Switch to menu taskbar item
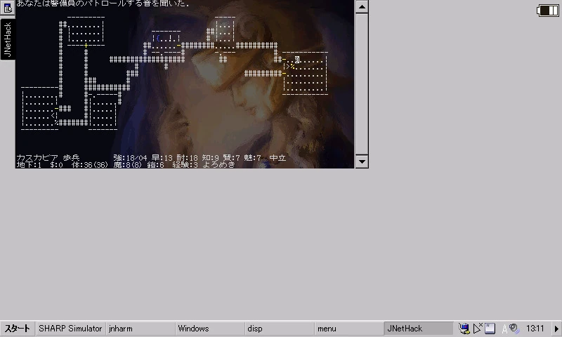This screenshot has width=562, height=337. [348, 329]
